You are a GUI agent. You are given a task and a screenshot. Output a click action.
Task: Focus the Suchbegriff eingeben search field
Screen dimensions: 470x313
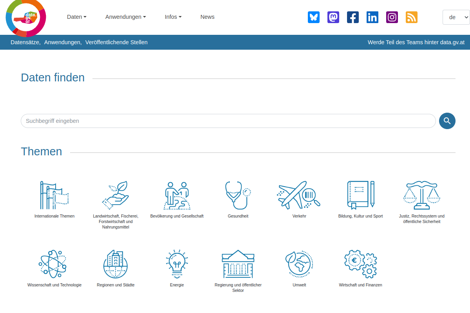[x=228, y=121]
